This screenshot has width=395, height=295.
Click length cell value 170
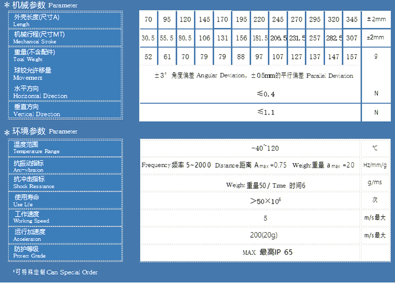(222, 19)
